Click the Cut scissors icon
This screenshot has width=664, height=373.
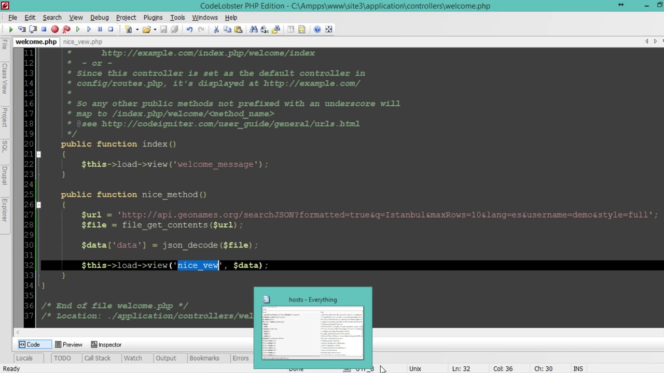pos(216,30)
